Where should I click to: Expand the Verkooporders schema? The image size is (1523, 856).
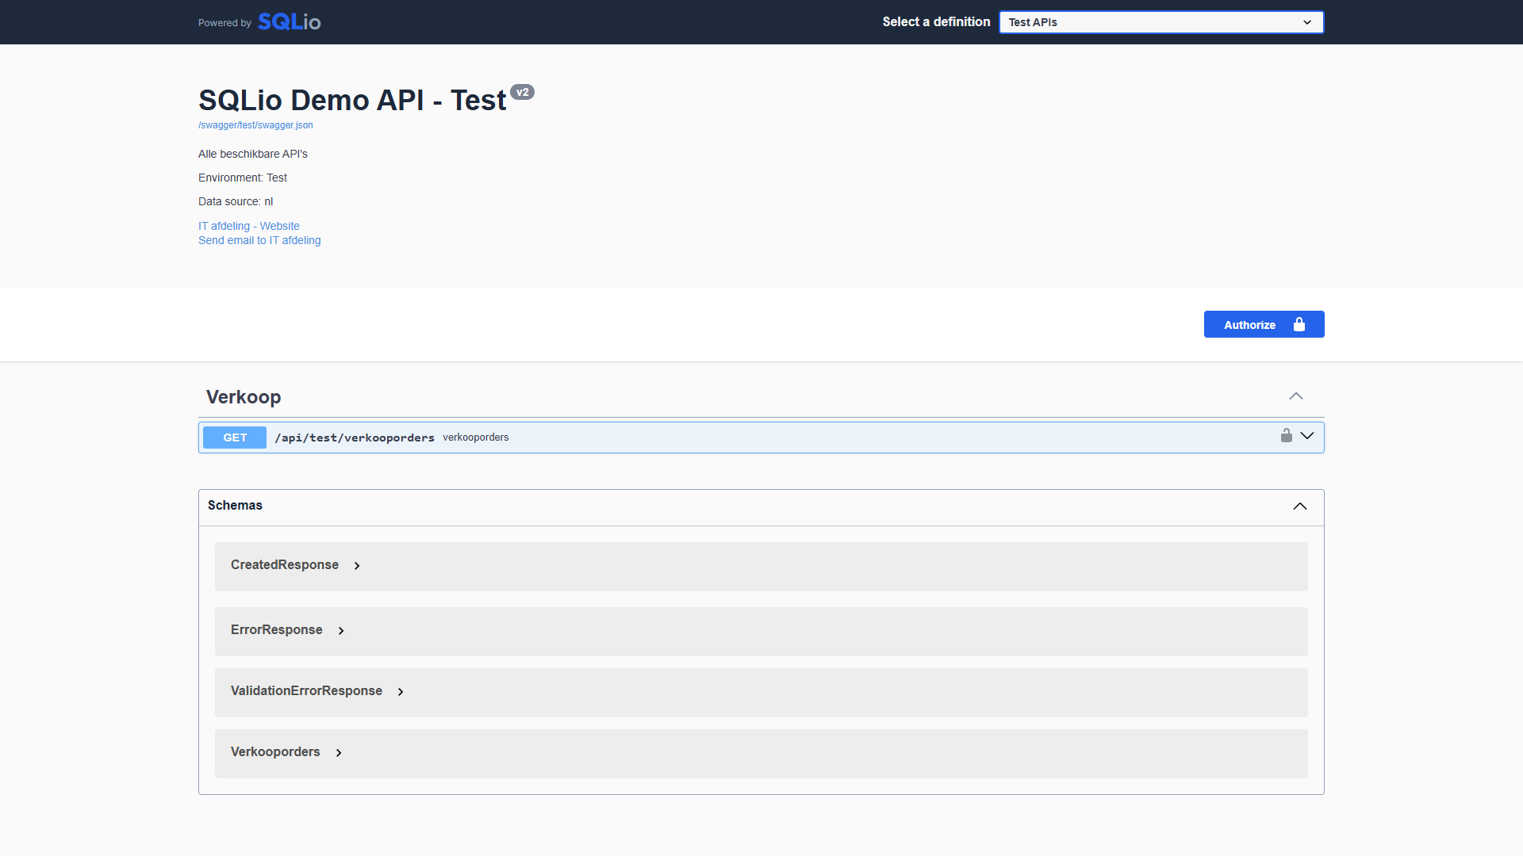coord(339,753)
